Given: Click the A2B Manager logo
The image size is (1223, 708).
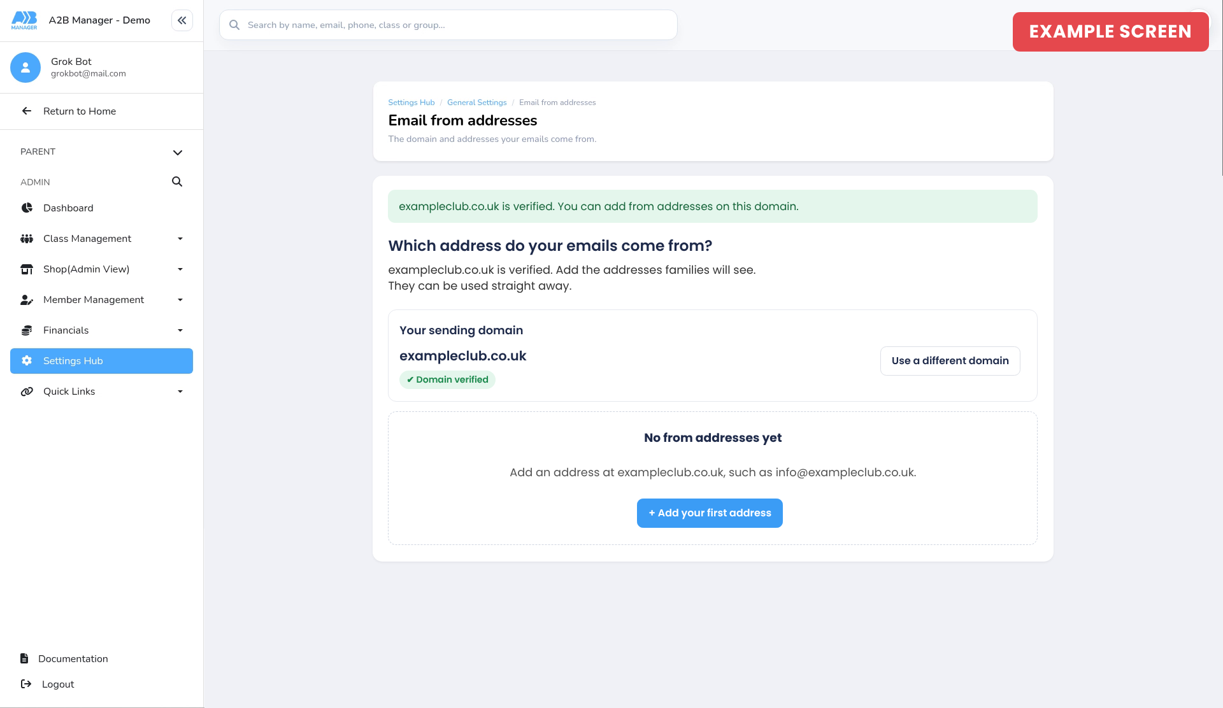Looking at the screenshot, I should pos(24,20).
